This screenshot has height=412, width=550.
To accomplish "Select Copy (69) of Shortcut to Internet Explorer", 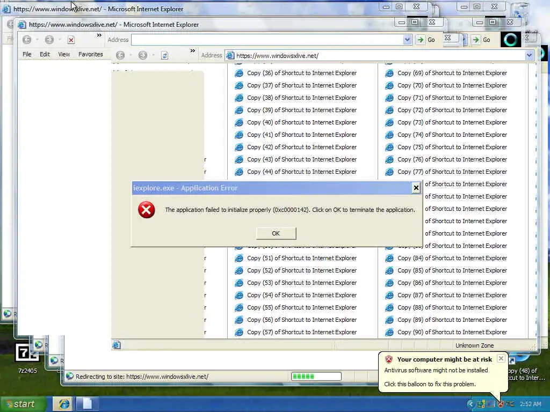I will pos(446,73).
